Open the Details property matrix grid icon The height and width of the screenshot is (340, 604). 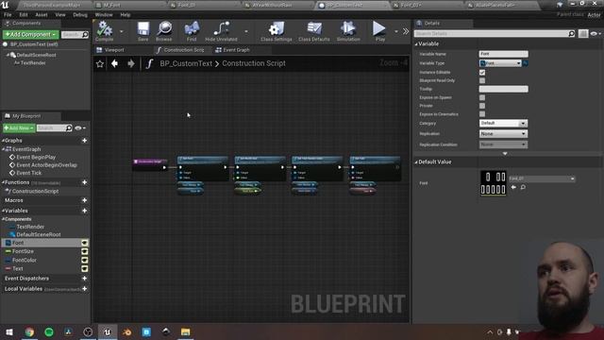583,34
